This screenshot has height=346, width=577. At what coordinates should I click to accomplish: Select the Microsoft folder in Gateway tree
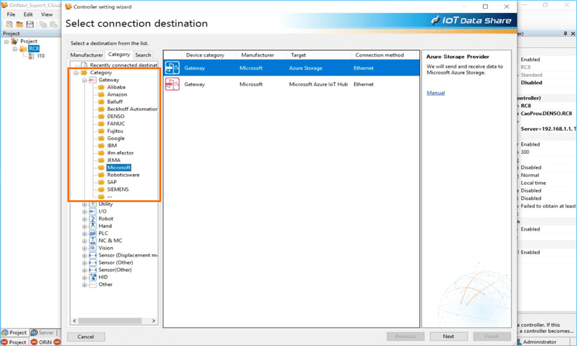(119, 167)
